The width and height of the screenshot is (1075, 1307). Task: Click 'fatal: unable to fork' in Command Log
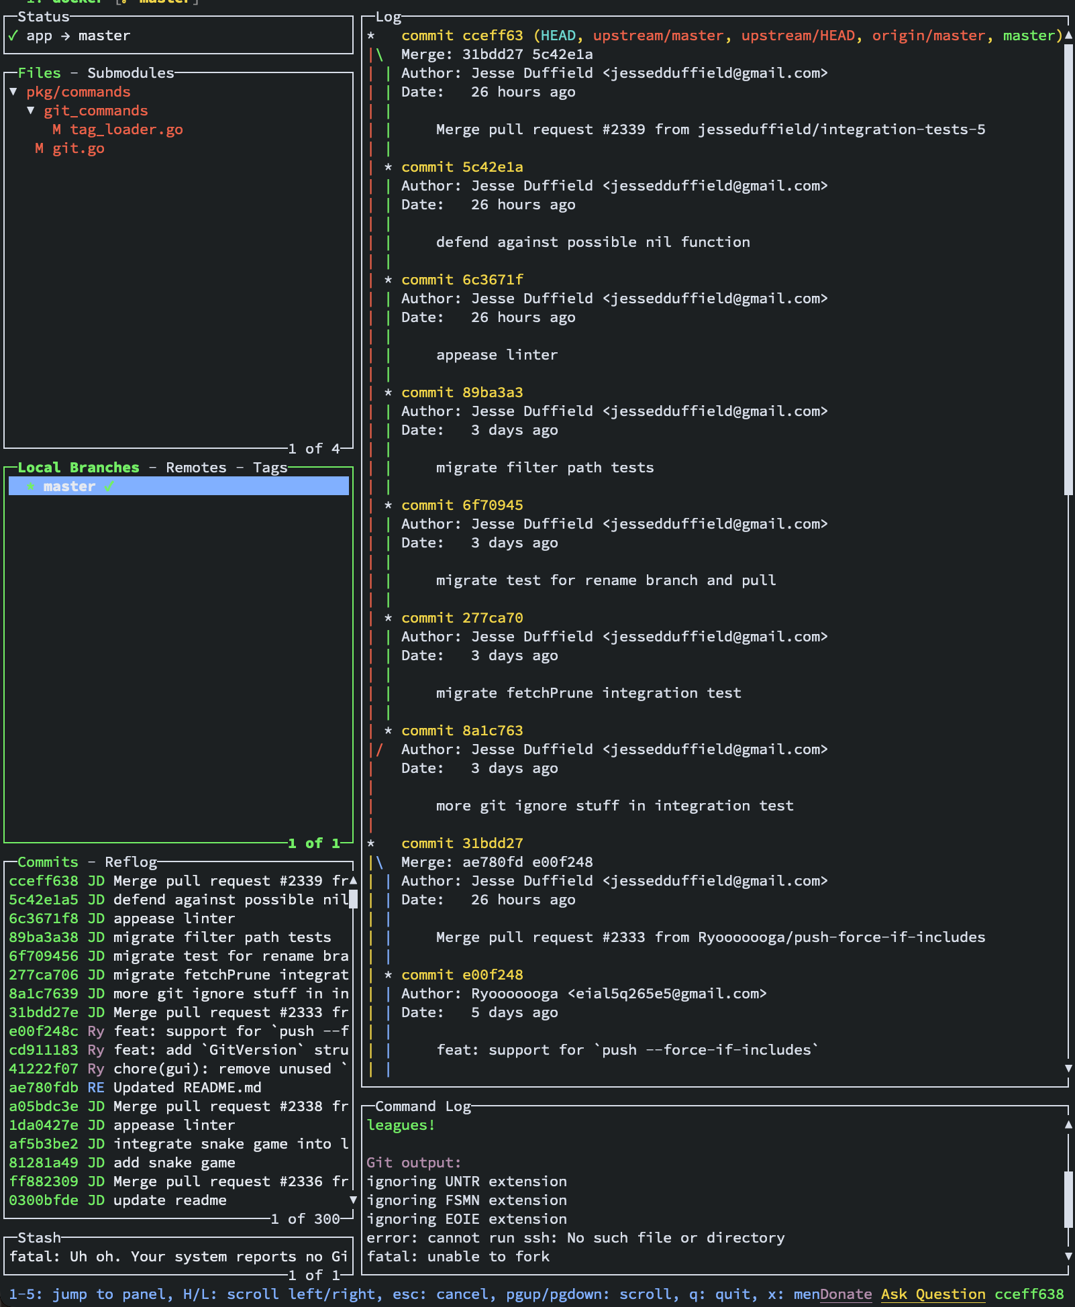[x=458, y=1257]
